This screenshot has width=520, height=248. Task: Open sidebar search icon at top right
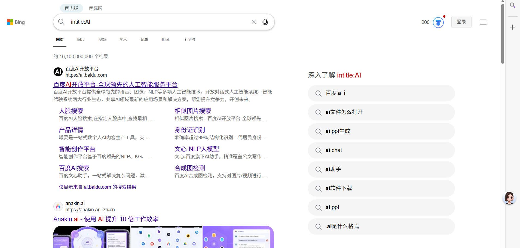(513, 5)
